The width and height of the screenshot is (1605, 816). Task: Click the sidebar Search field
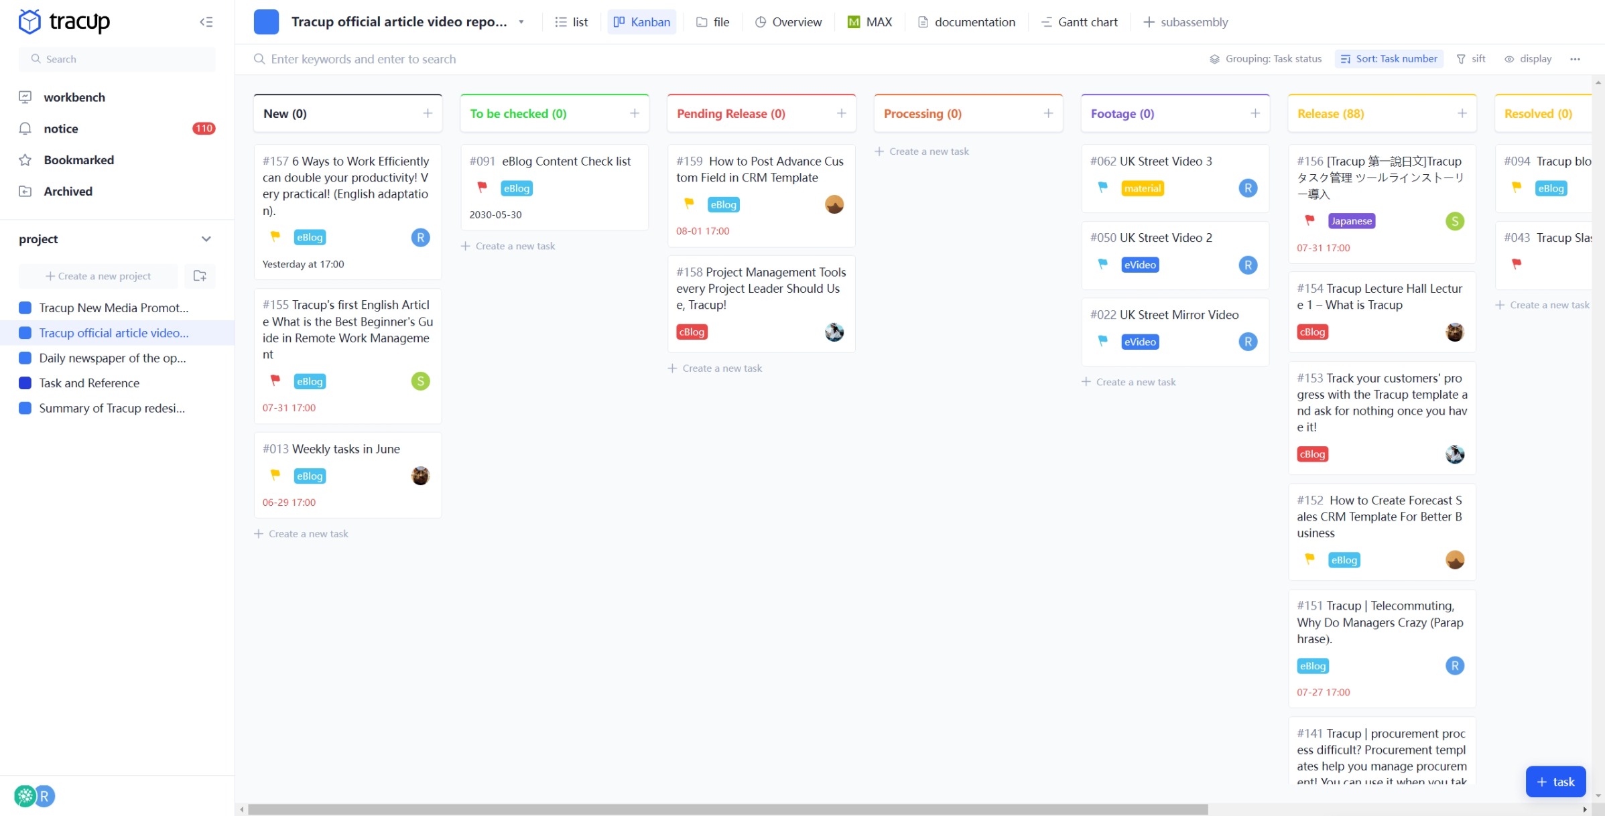point(117,59)
